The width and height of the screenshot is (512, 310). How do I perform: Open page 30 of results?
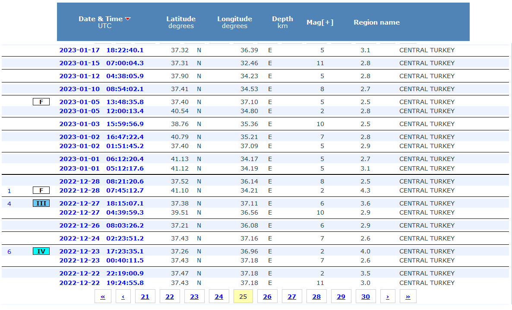[x=365, y=297]
